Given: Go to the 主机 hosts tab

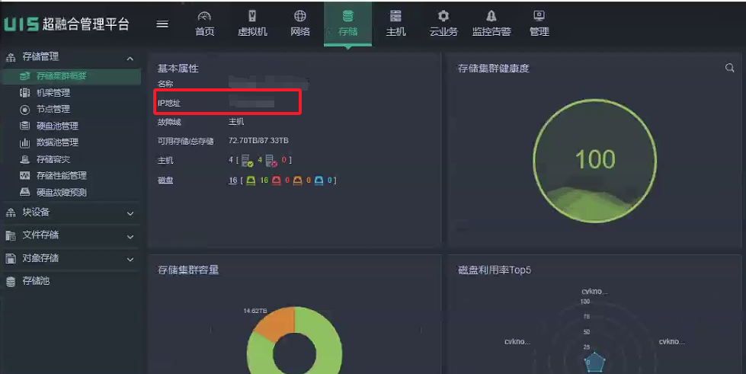Looking at the screenshot, I should [x=395, y=24].
